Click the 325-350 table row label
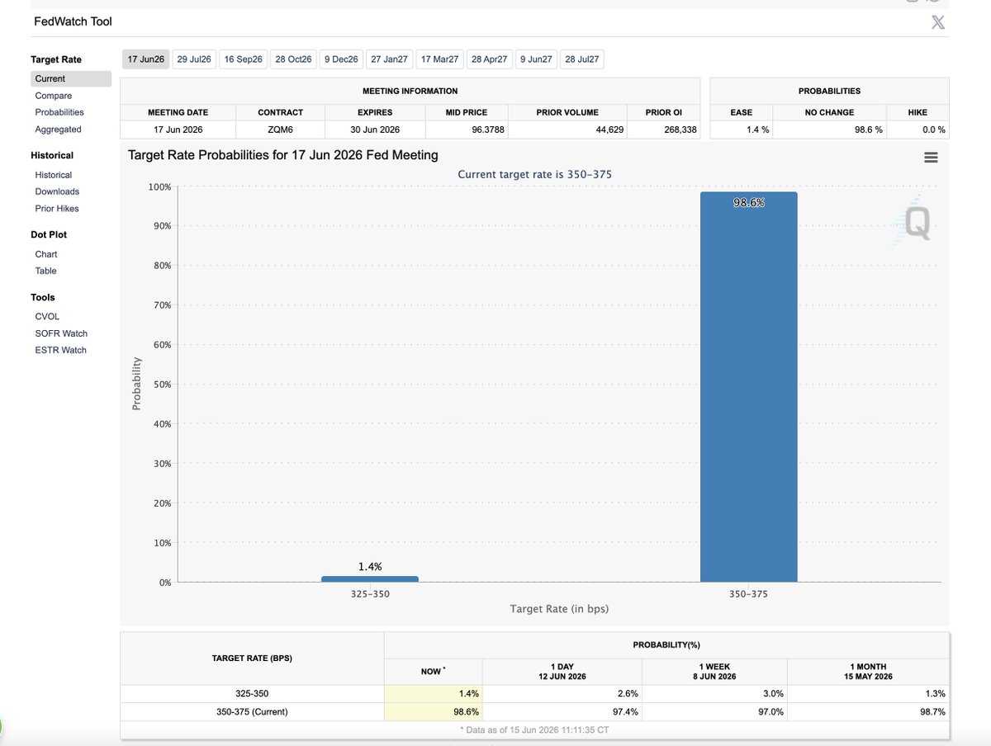The image size is (991, 746). 251,694
